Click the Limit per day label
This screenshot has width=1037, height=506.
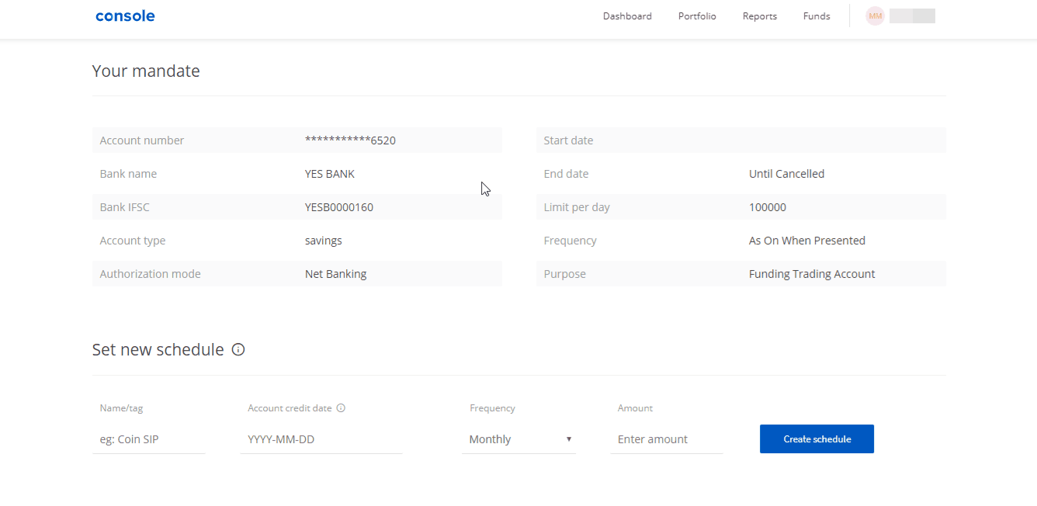pyautogui.click(x=577, y=207)
